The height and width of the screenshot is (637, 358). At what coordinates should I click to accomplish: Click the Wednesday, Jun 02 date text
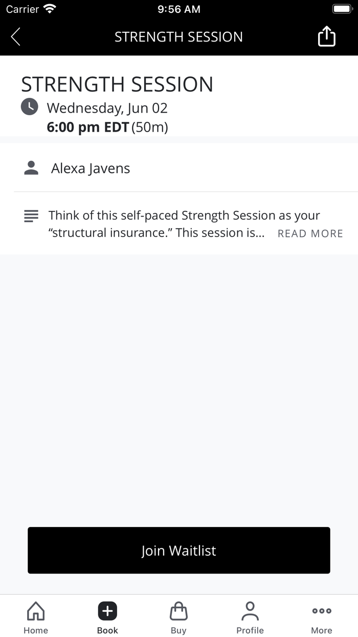click(x=107, y=108)
